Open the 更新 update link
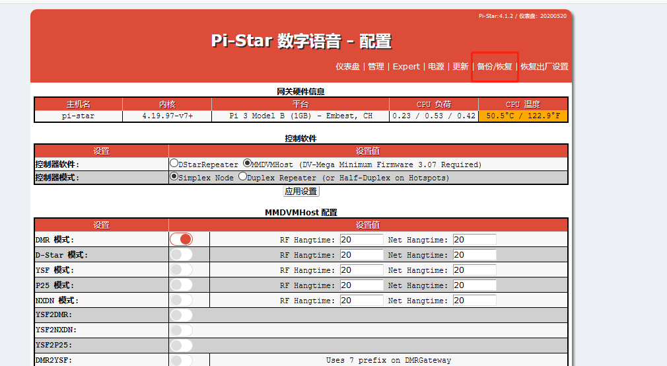Screen dimensions: 667x366 461,66
